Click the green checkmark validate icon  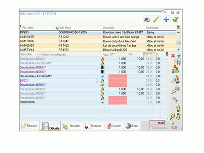coord(176,19)
